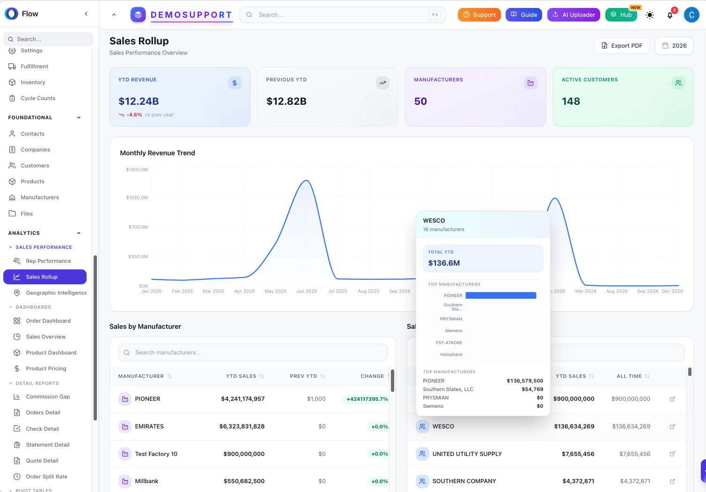Open WESCO's external link icon
The height and width of the screenshot is (492, 706).
[x=672, y=427]
